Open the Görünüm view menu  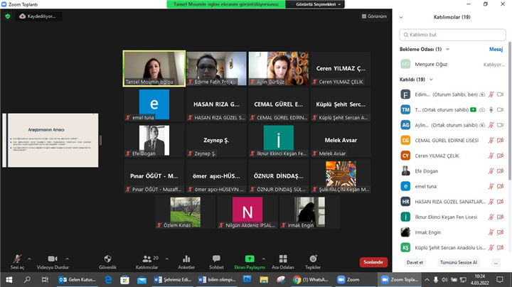374,16
